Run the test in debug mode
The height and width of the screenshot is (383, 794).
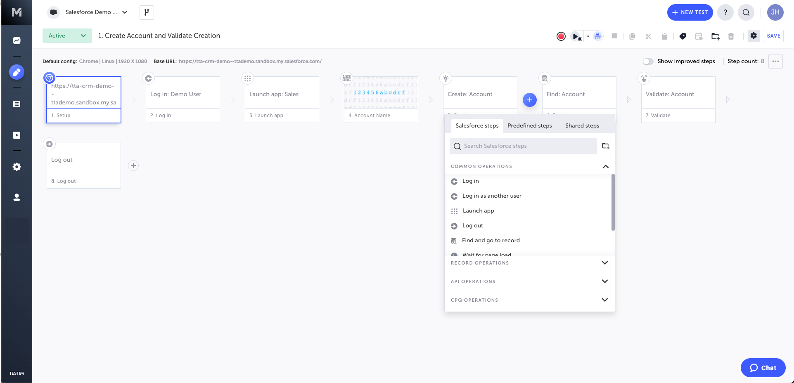point(576,36)
